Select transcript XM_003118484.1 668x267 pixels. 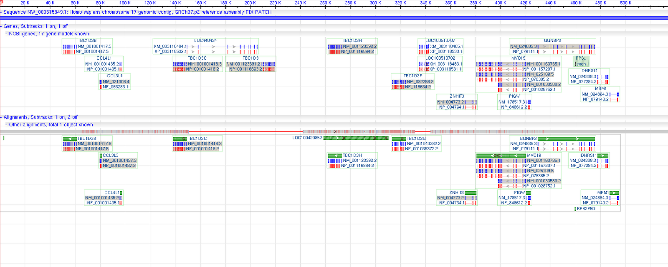170,47
